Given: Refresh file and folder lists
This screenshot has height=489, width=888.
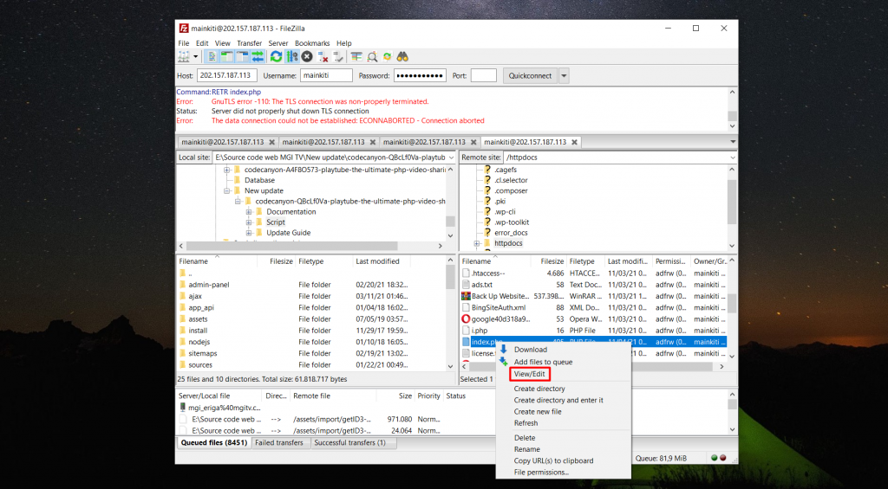Looking at the screenshot, I should [276, 56].
